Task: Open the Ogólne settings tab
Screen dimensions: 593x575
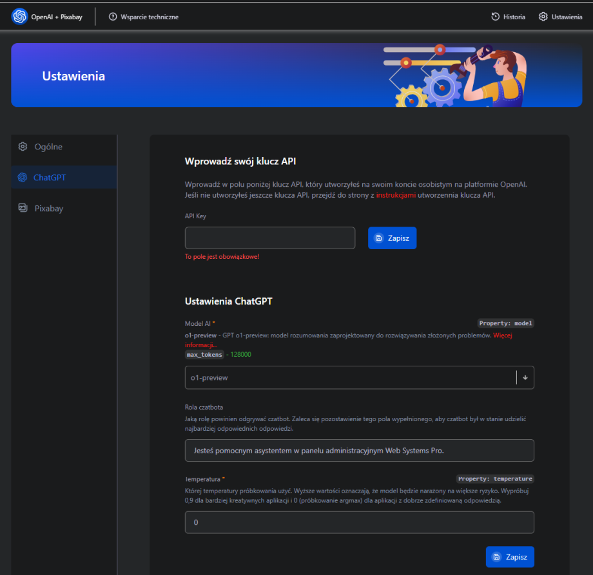Action: click(48, 147)
